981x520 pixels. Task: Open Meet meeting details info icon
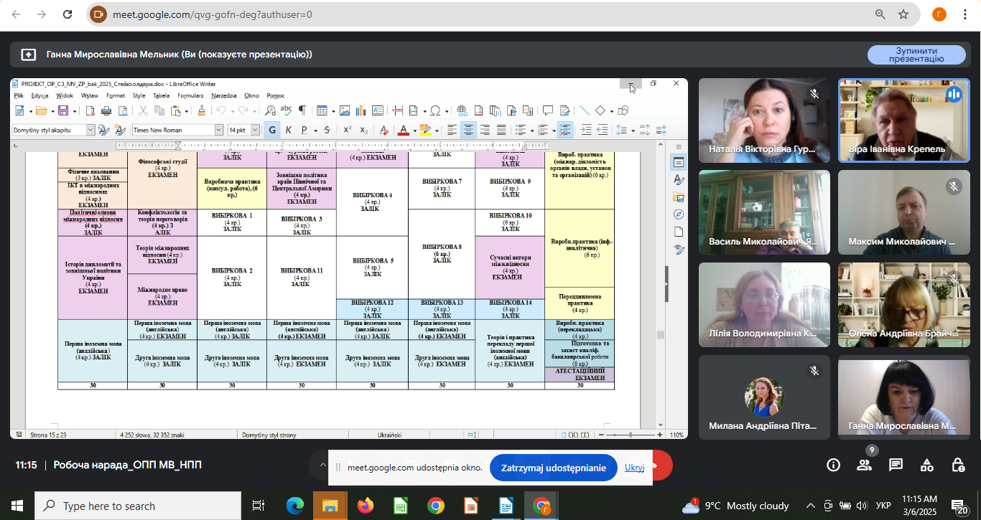833,465
